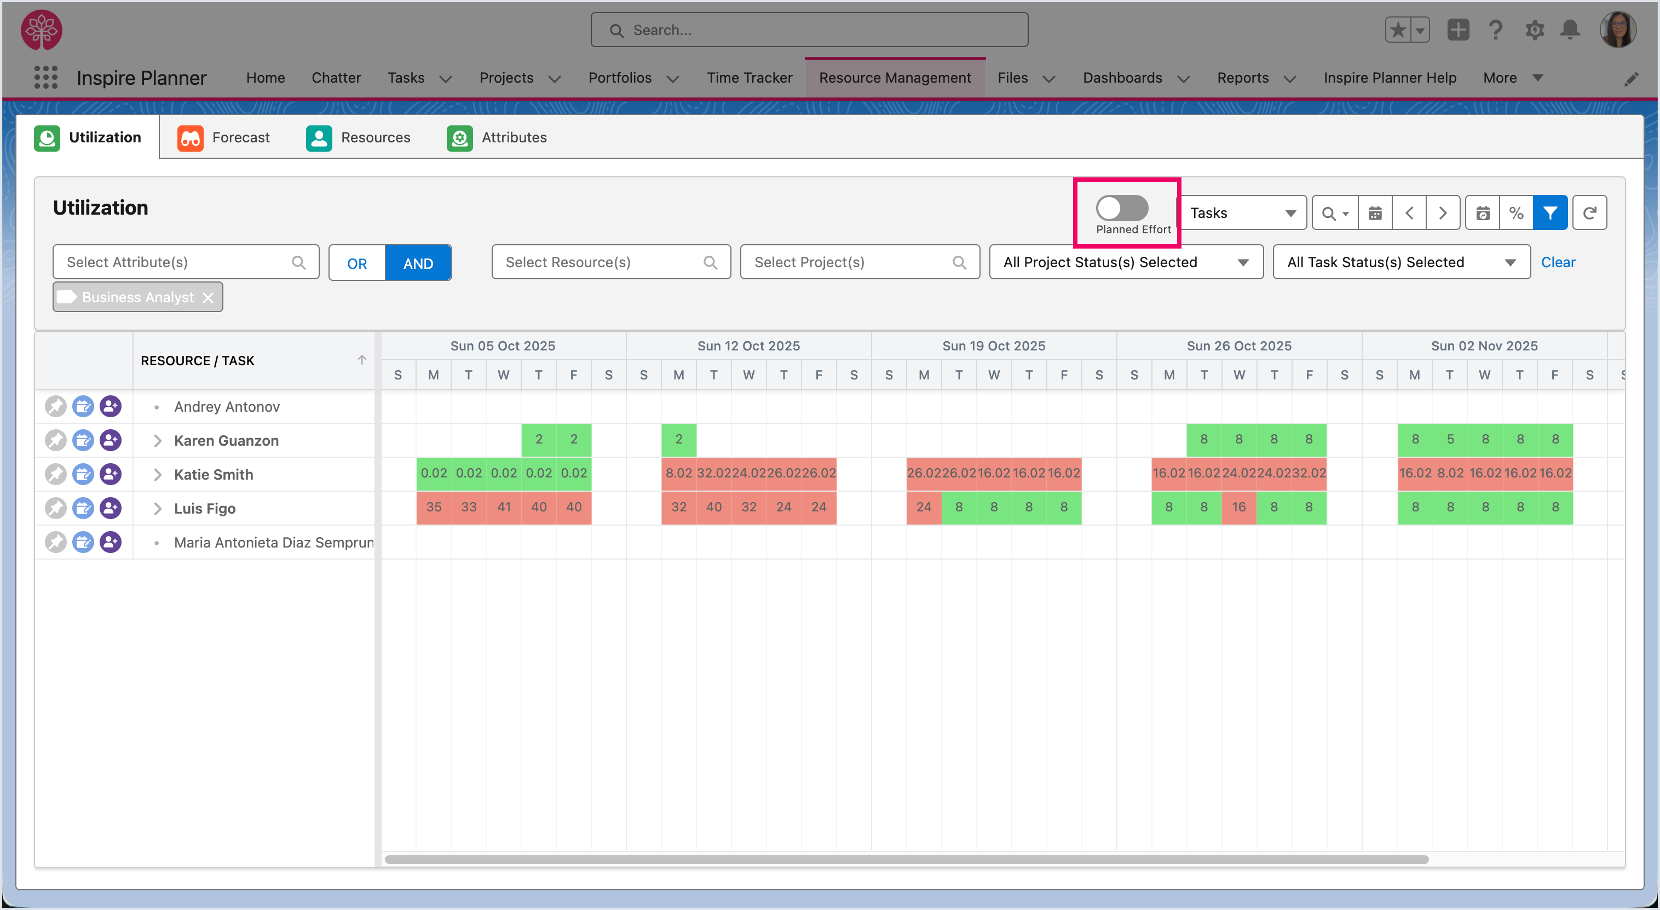Expand the Katie Smith resource row
The image size is (1660, 910).
(x=157, y=474)
